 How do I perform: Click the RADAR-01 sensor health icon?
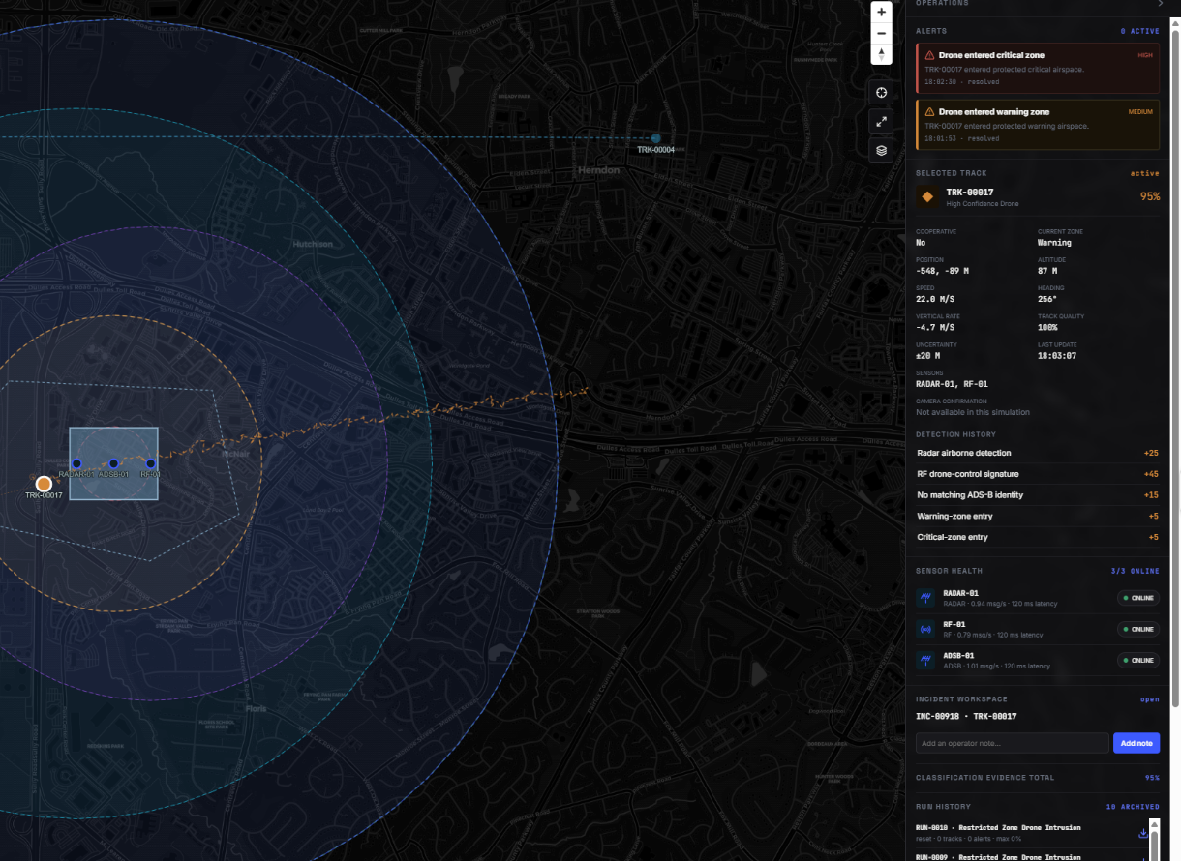coord(925,598)
